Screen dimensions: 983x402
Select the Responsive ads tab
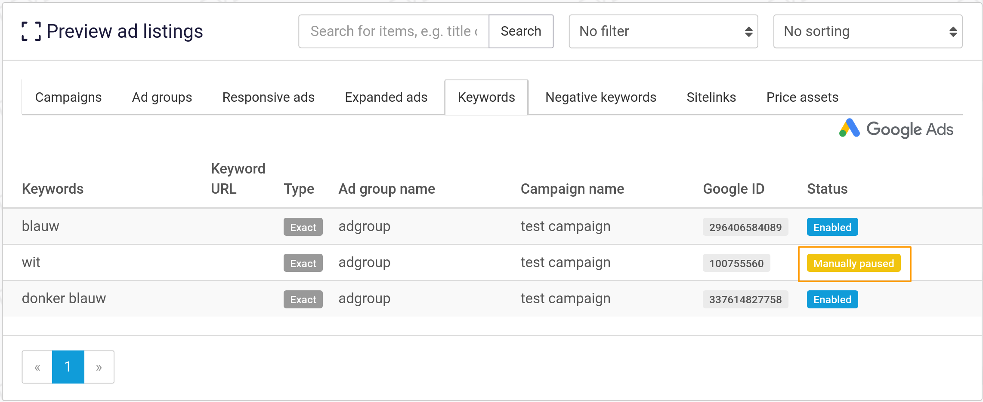[x=268, y=97]
